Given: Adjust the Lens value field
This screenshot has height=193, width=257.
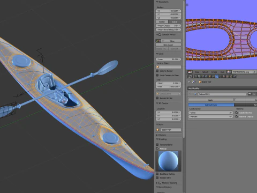Looking at the screenshot, I should (x=168, y=59).
